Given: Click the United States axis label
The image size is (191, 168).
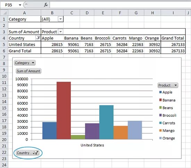Looking at the screenshot, I should (x=92, y=145).
